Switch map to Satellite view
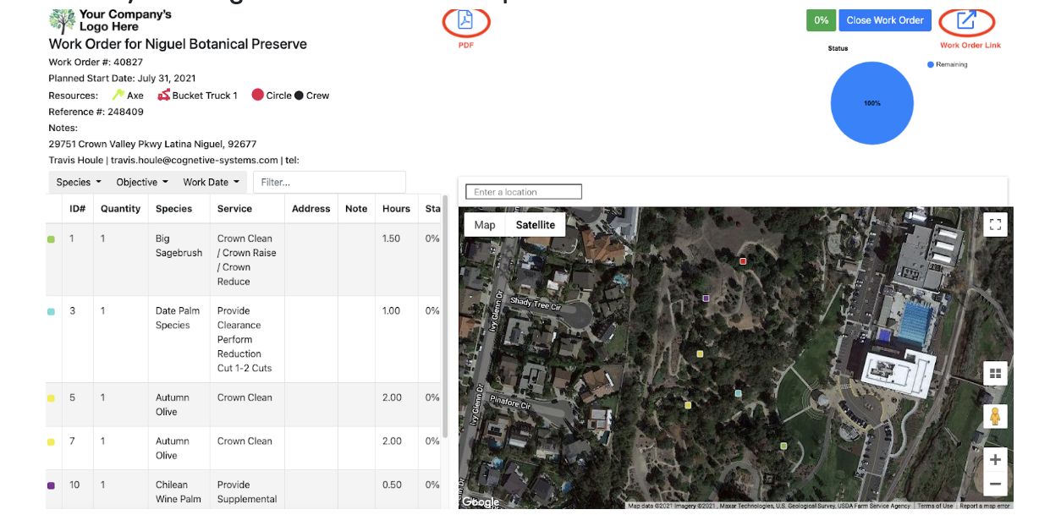1039x526 pixels. click(536, 225)
